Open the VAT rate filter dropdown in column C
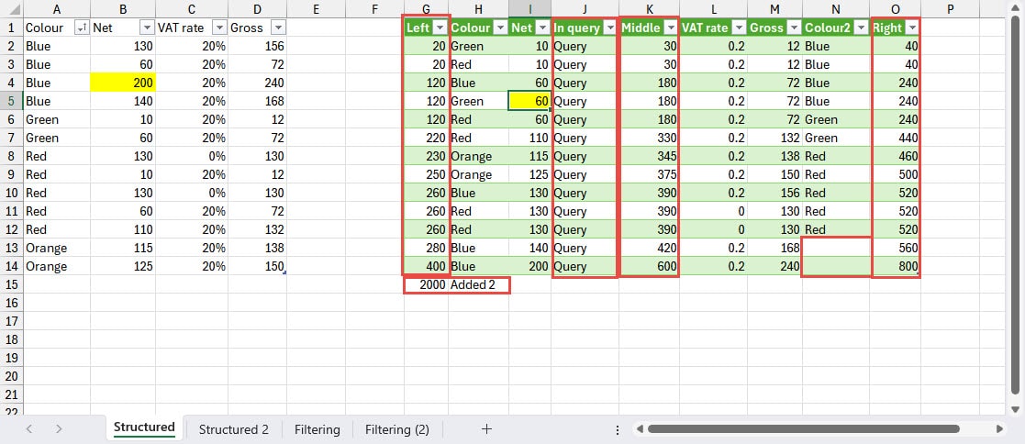 click(219, 28)
